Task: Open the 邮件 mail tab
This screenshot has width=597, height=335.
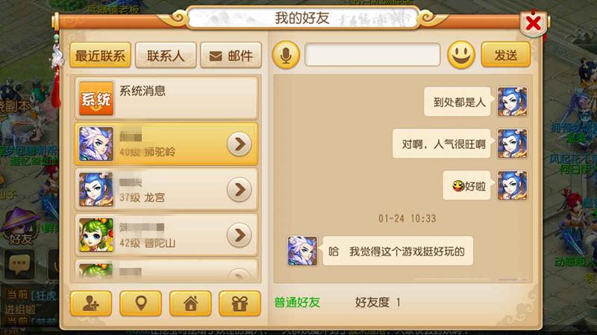Action: point(231,55)
